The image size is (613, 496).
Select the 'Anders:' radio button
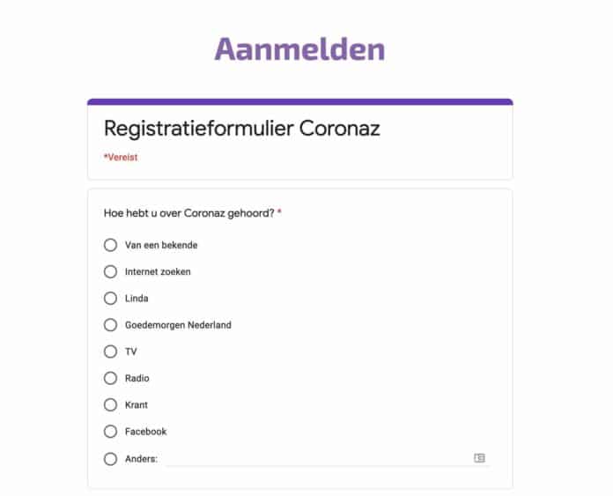110,458
